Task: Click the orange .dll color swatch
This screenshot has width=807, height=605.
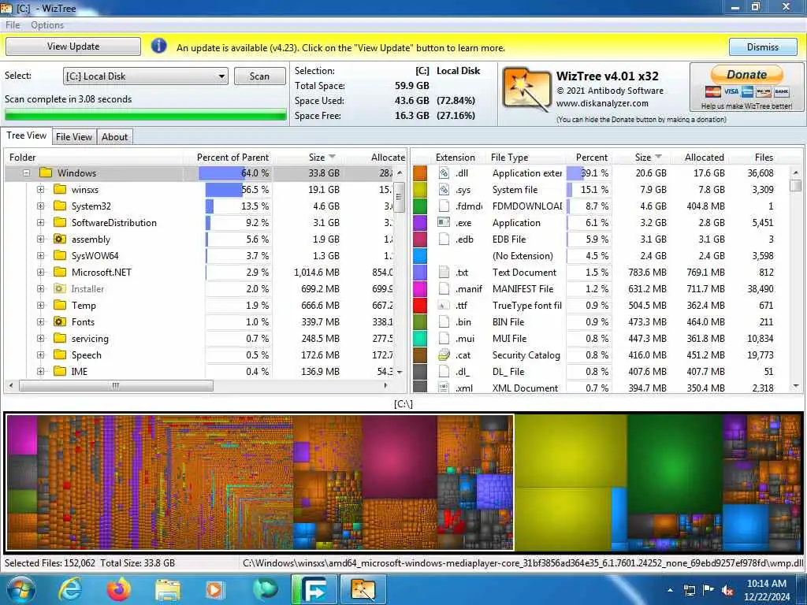Action: pos(421,173)
